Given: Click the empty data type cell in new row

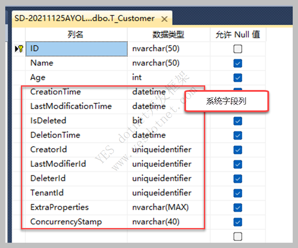Looking at the screenshot, I should click(x=169, y=236).
